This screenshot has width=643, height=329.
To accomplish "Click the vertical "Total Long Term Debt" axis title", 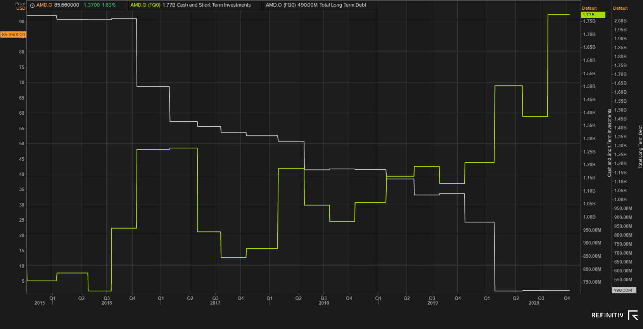I will coord(640,147).
